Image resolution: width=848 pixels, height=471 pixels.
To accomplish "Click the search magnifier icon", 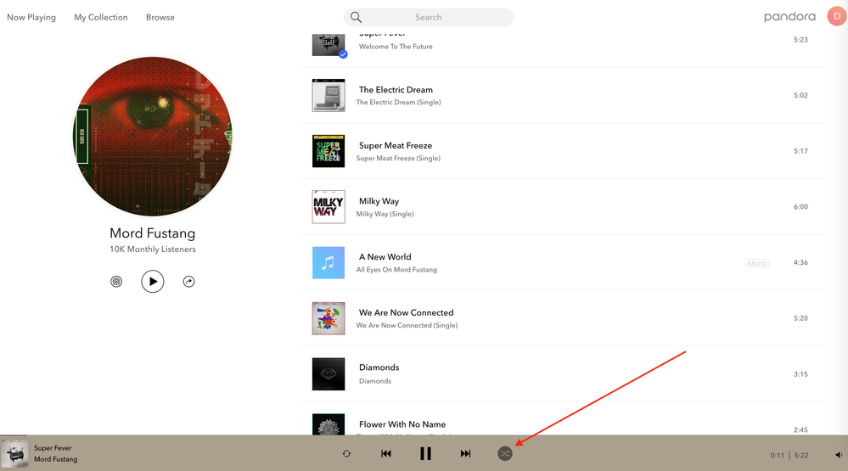I will (357, 18).
